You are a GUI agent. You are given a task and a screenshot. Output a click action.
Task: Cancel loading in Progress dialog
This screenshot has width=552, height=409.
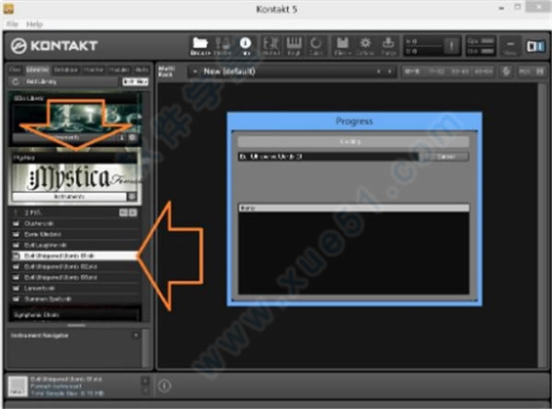pyautogui.click(x=445, y=156)
